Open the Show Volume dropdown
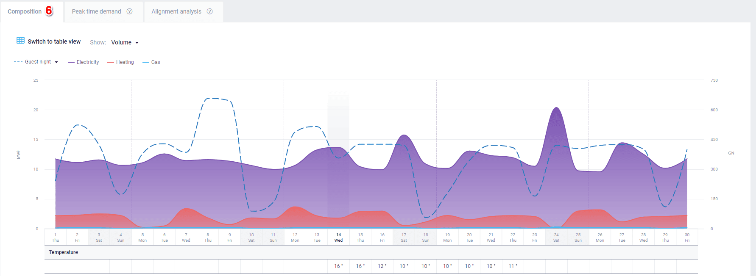Image resolution: width=756 pixels, height=276 pixels. click(x=125, y=42)
